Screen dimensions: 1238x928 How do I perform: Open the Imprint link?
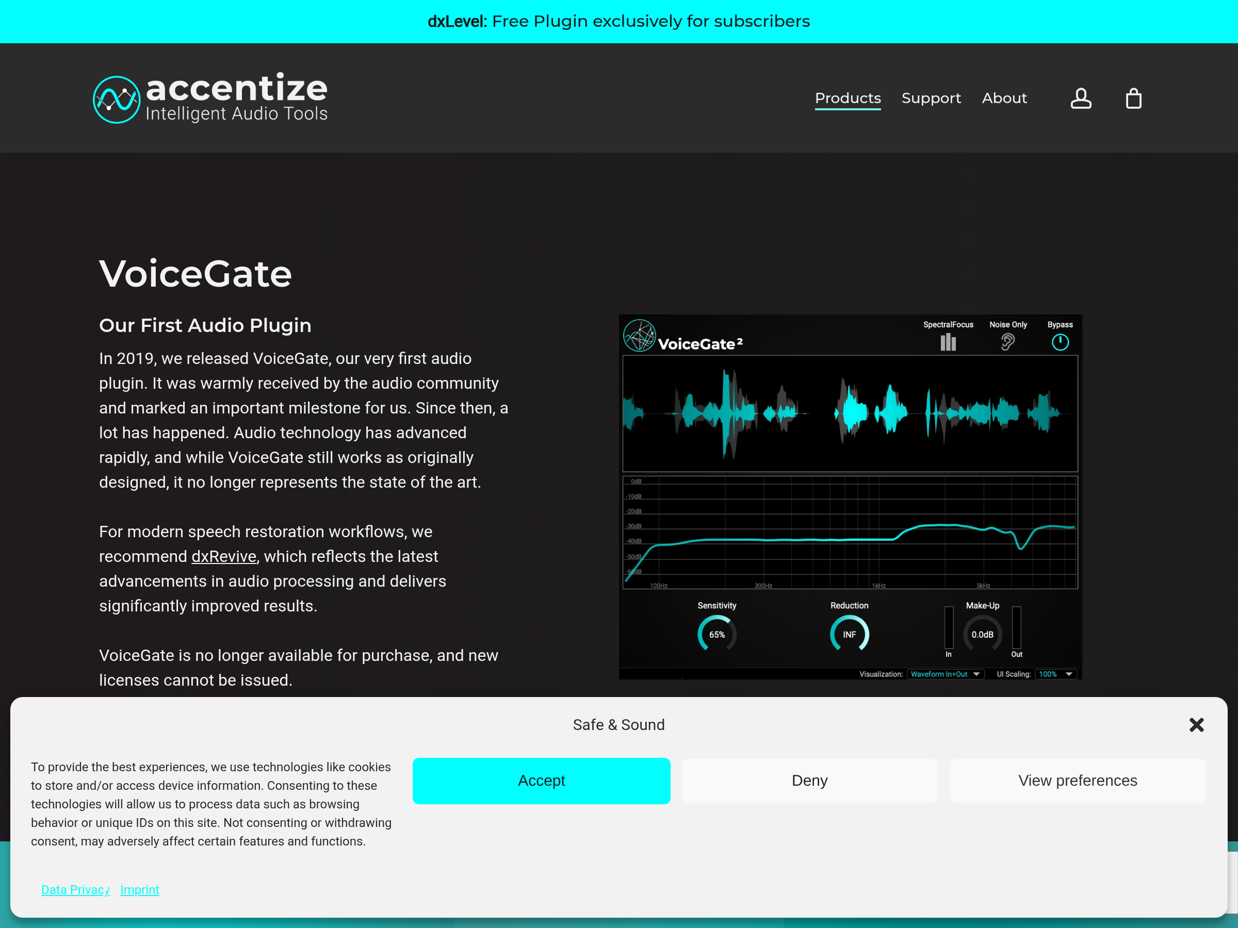click(140, 889)
